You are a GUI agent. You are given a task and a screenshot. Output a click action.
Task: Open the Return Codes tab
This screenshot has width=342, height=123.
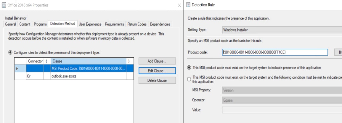pyautogui.click(x=137, y=24)
